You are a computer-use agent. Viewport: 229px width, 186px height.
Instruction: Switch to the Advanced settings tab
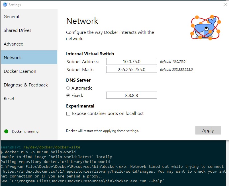(x=29, y=44)
